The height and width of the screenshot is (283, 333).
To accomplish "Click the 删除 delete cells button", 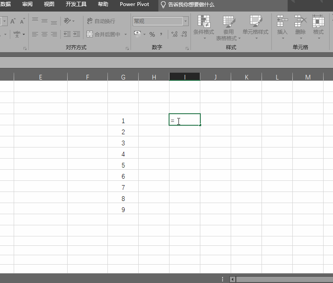I will coord(300,27).
